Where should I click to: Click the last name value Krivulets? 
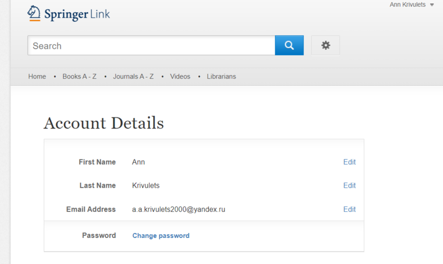[146, 185]
